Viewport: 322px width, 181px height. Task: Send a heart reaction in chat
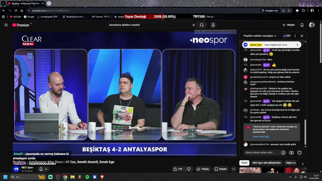point(299,153)
